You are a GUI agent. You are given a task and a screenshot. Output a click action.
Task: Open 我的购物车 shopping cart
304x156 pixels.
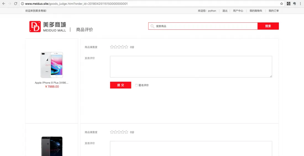[256, 11]
